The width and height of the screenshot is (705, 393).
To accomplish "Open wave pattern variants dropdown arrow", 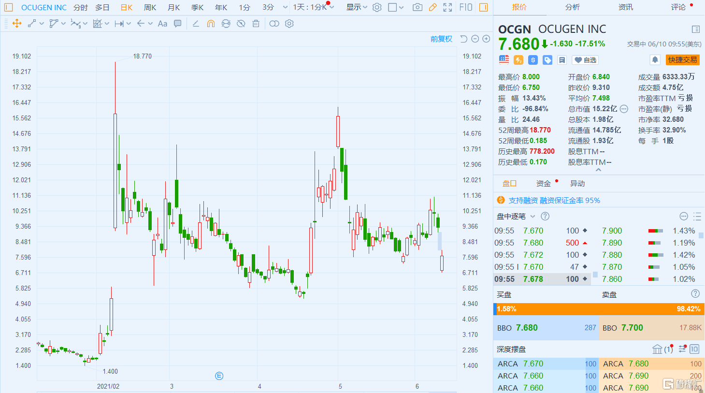I will 85,24.
